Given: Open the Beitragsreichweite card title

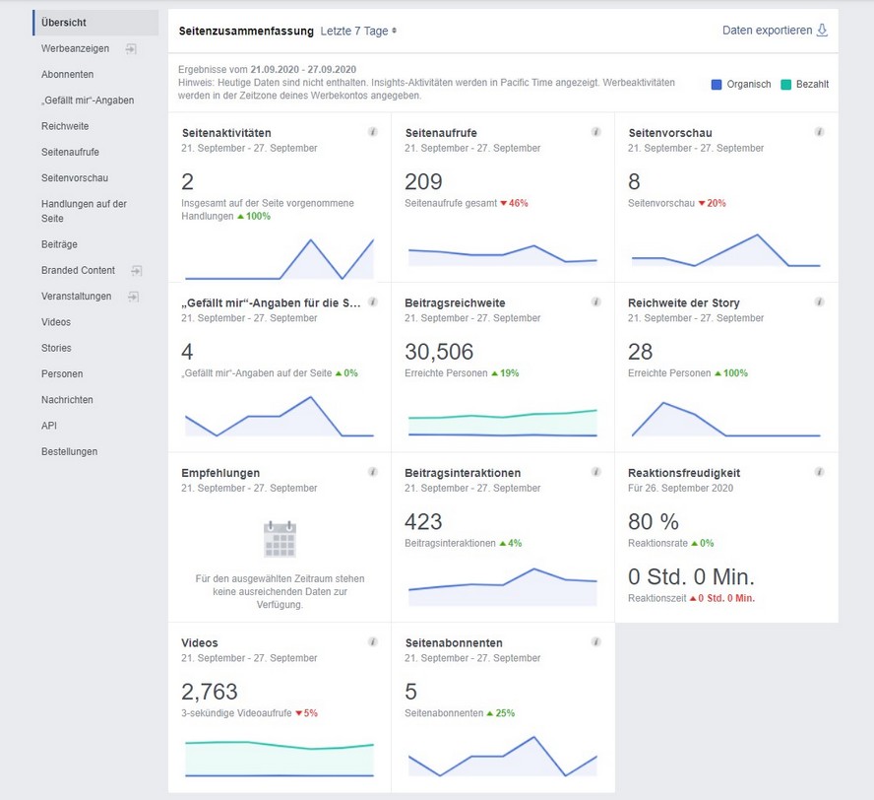Looking at the screenshot, I should point(455,302).
